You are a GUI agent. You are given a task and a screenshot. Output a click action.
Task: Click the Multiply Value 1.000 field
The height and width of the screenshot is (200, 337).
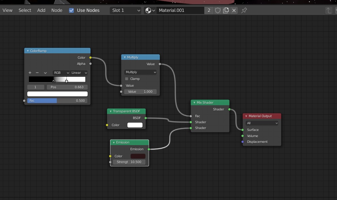pyautogui.click(x=140, y=91)
